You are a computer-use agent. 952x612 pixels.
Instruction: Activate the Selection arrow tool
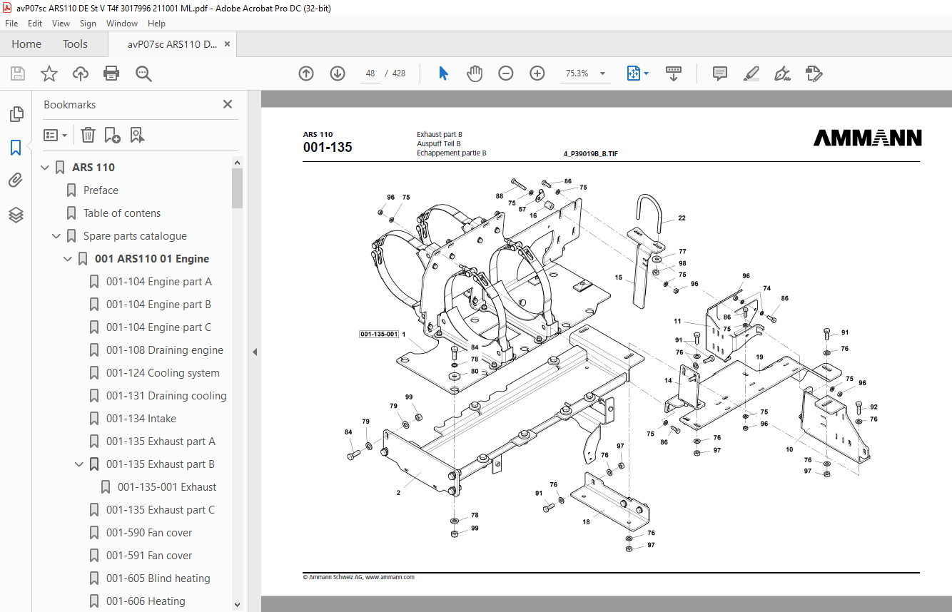click(x=443, y=73)
